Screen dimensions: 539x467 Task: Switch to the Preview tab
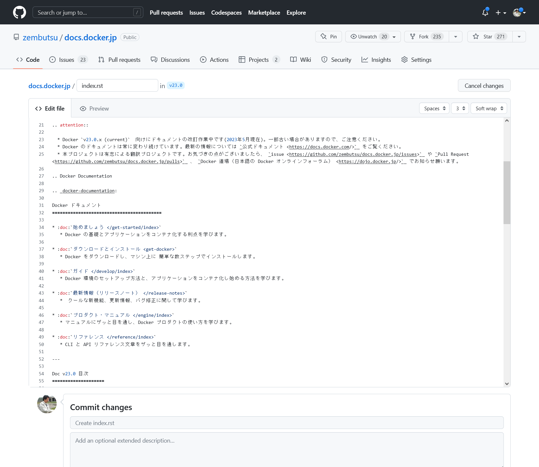click(x=94, y=108)
